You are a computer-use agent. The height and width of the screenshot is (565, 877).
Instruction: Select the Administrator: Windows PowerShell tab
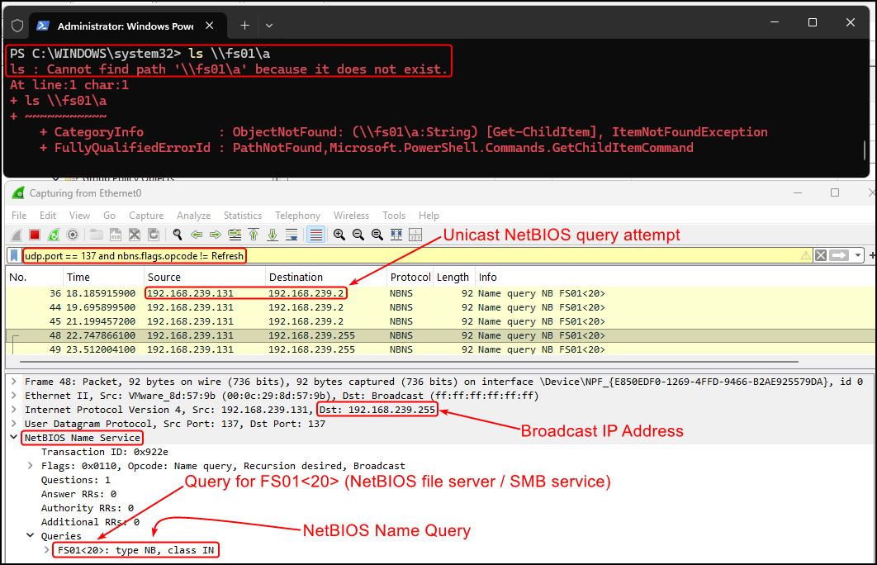[x=127, y=26]
